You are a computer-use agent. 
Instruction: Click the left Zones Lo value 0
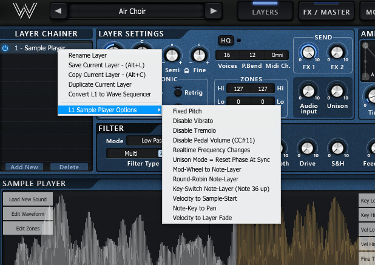click(x=238, y=101)
